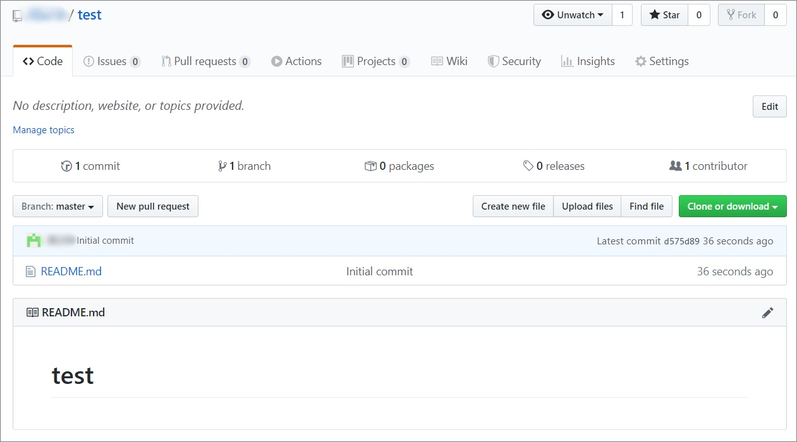This screenshot has height=442, width=797.
Task: Click the Find file button
Action: 647,206
